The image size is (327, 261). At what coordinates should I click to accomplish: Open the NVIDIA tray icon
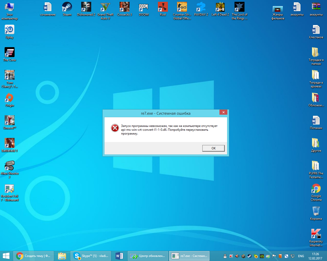(262, 256)
